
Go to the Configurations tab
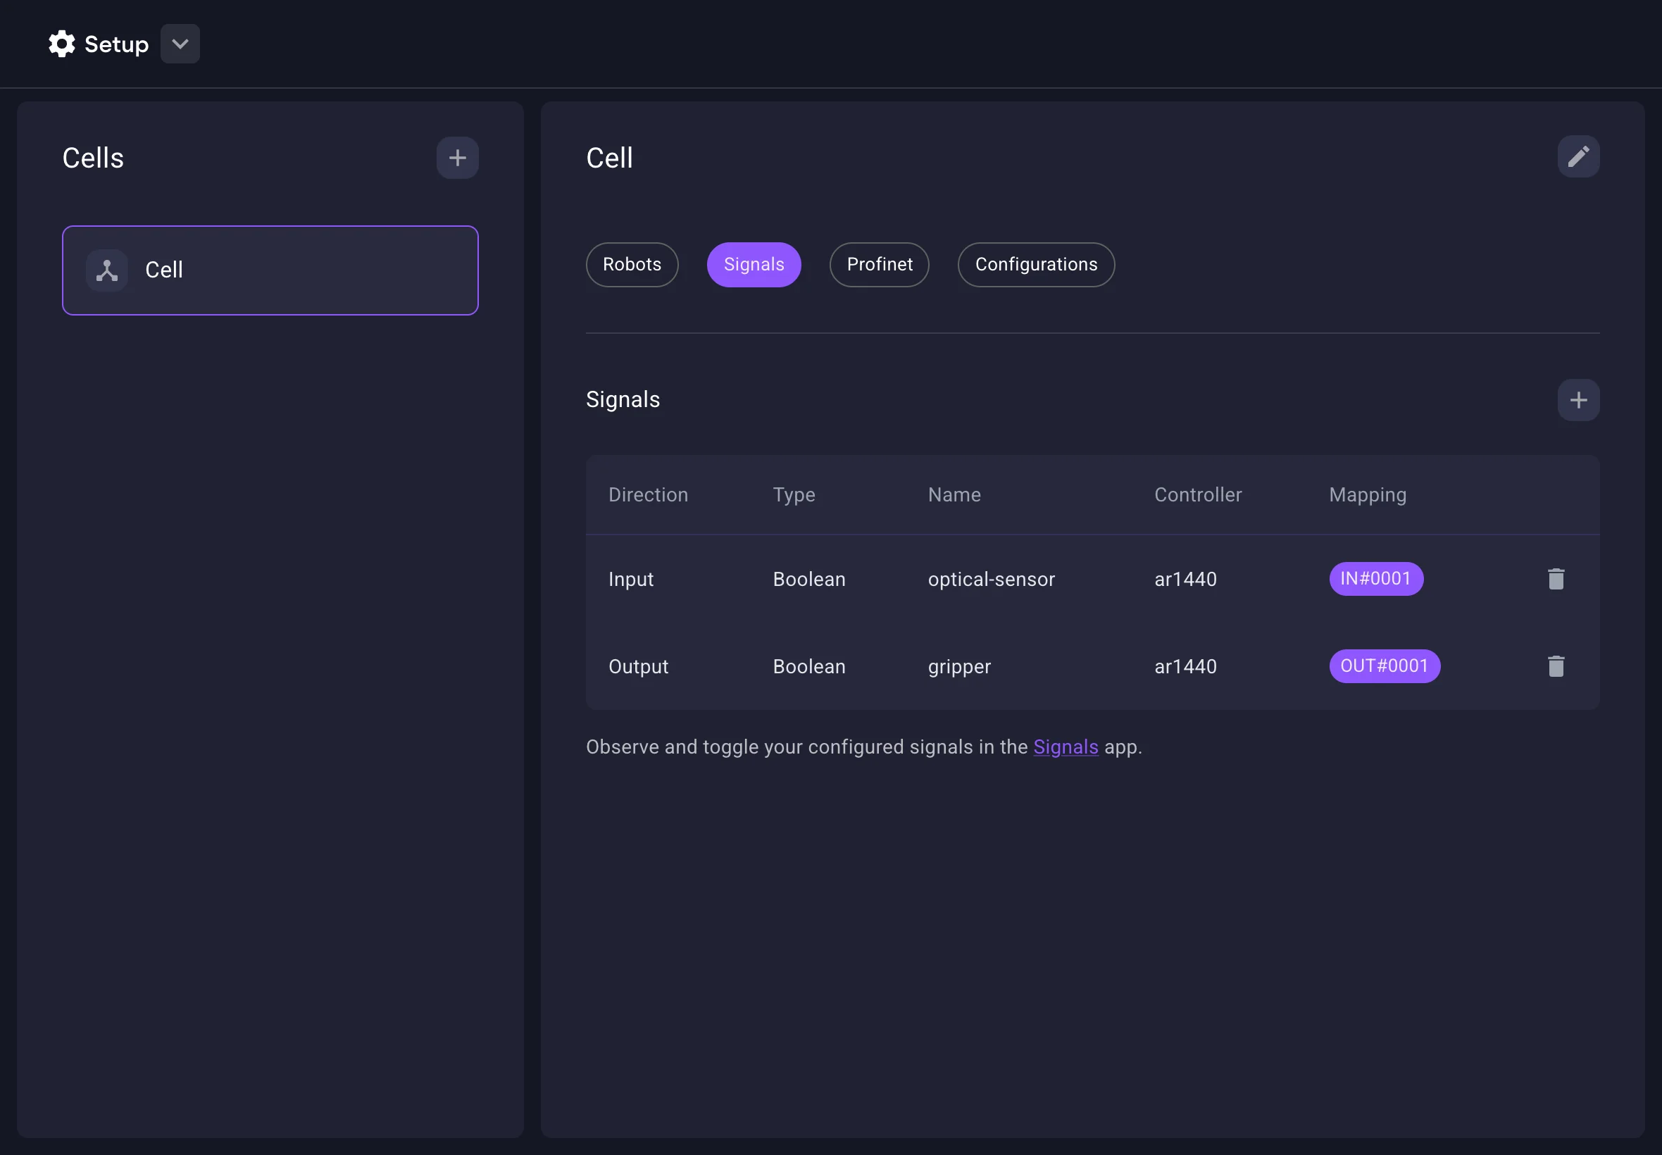click(1035, 265)
